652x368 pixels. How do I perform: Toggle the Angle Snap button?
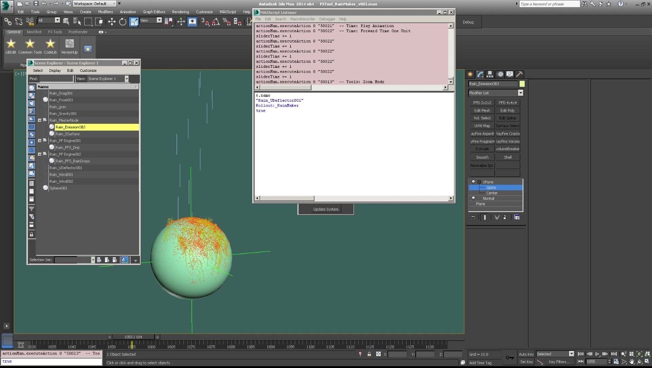[x=216, y=22]
